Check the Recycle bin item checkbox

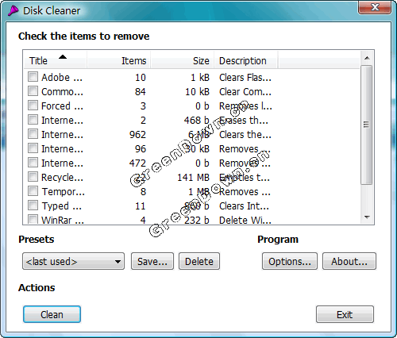pyautogui.click(x=33, y=177)
